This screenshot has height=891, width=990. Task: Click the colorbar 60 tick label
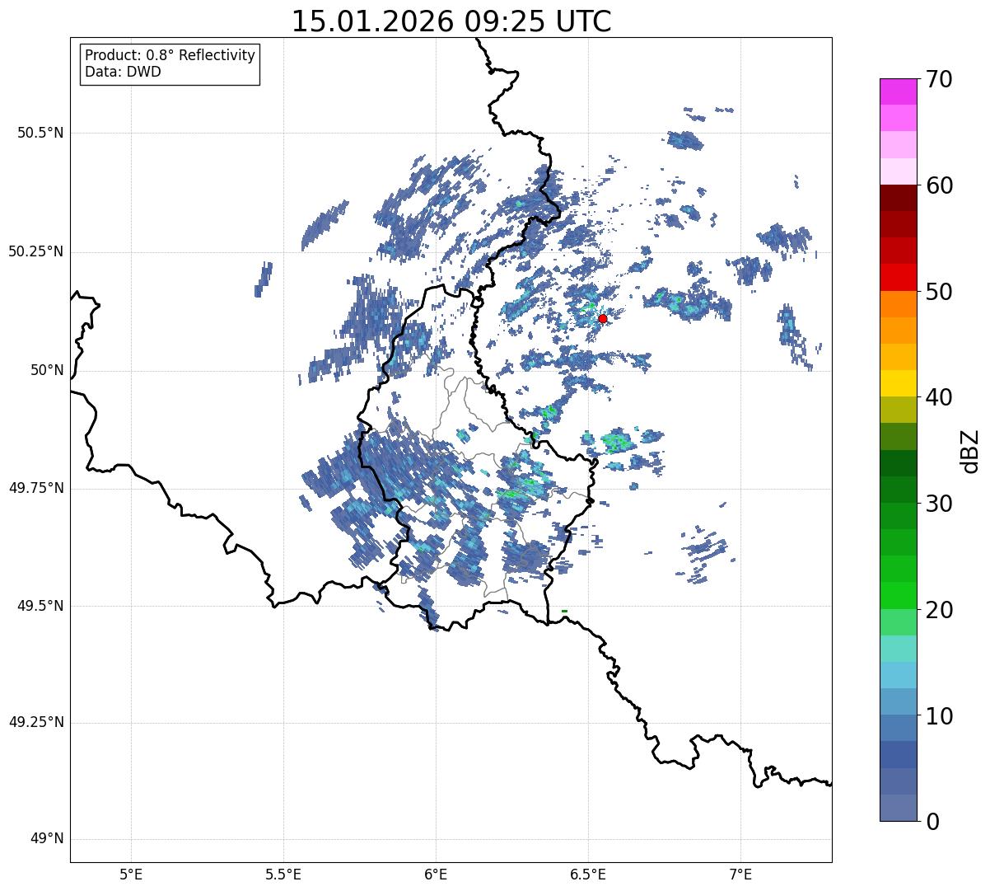pos(939,185)
